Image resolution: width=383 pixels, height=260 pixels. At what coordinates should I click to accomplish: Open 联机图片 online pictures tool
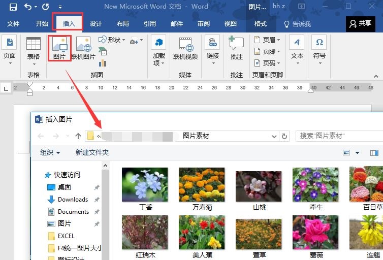pyautogui.click(x=83, y=48)
